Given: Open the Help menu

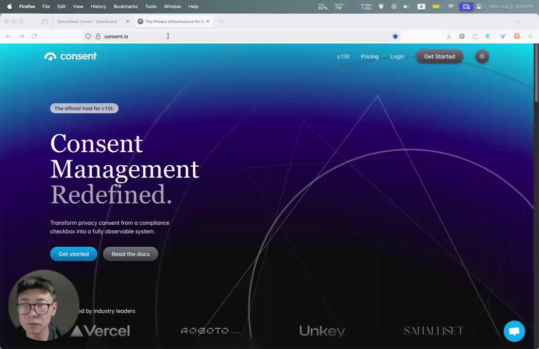Looking at the screenshot, I should pos(193,6).
